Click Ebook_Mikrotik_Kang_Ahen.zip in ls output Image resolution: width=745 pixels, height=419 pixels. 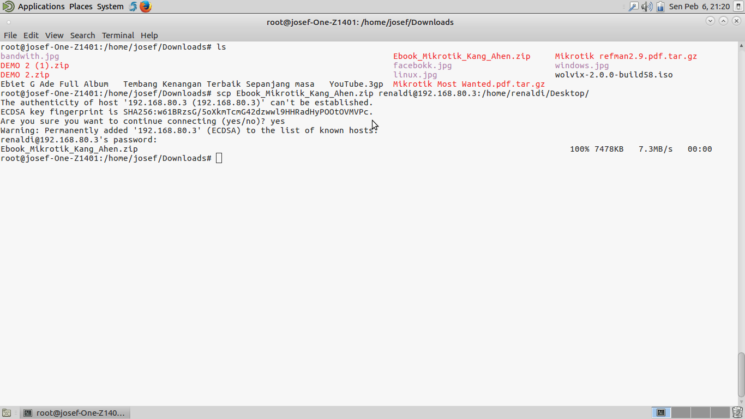coord(462,56)
